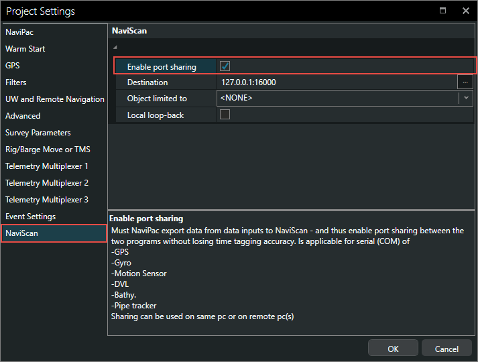The height and width of the screenshot is (362, 478).
Task: Open Telemetry Multiplexer 1 settings
Action: (47, 166)
